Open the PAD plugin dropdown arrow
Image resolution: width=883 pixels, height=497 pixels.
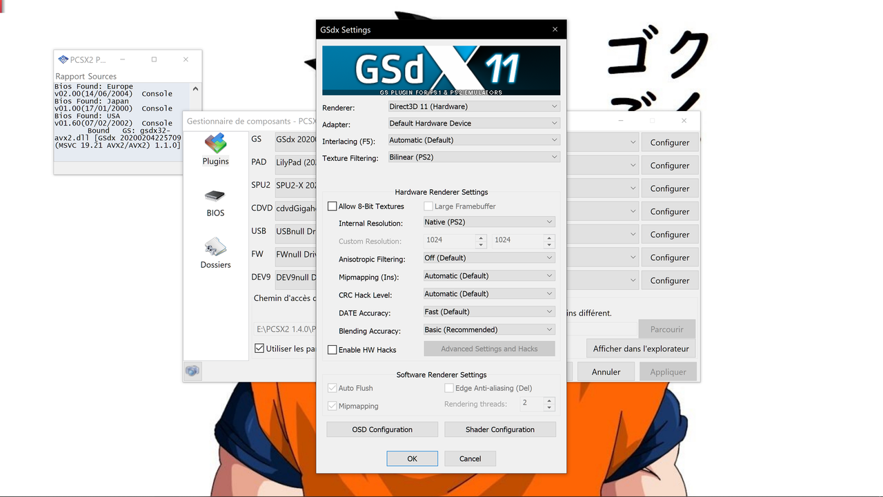(633, 166)
